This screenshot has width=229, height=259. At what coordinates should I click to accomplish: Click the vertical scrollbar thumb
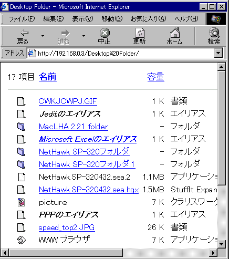[x=222, y=128]
